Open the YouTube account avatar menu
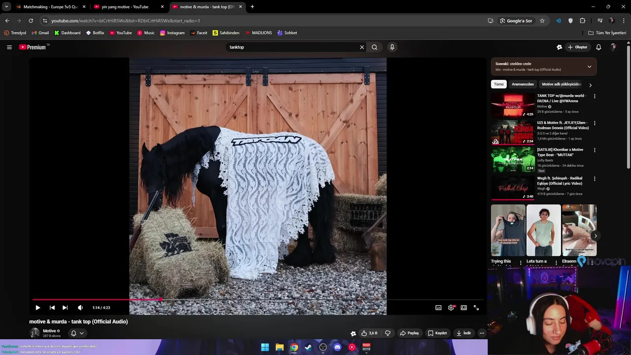This screenshot has width=631, height=355. 613,47
